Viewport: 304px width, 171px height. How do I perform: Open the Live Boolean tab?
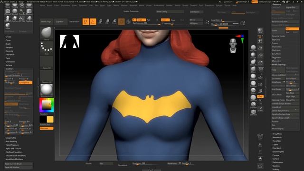[74, 22]
